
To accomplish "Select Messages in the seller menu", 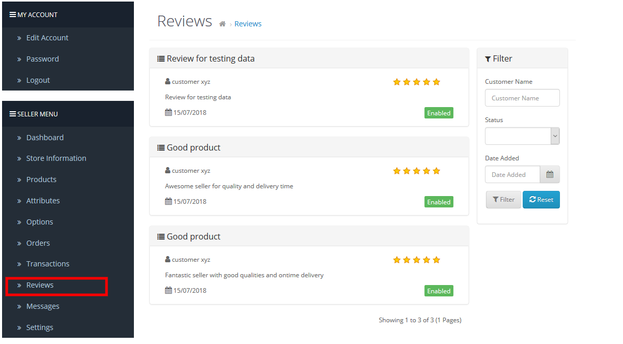I will click(x=43, y=306).
